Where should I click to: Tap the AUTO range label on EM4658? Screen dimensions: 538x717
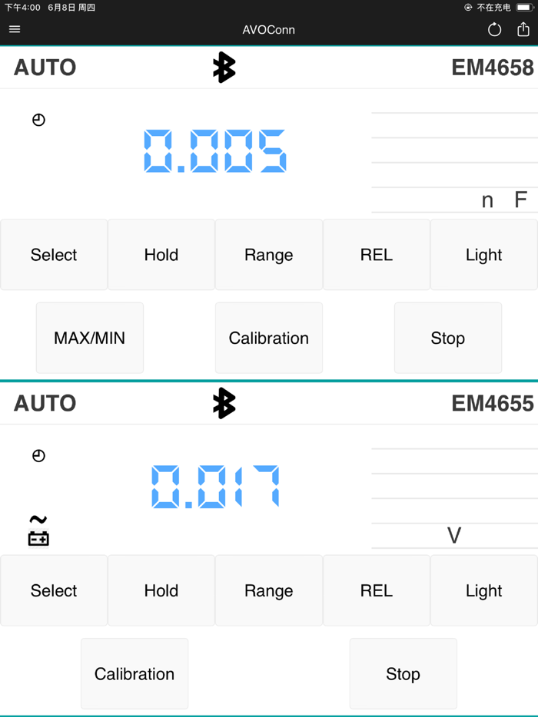(x=44, y=68)
